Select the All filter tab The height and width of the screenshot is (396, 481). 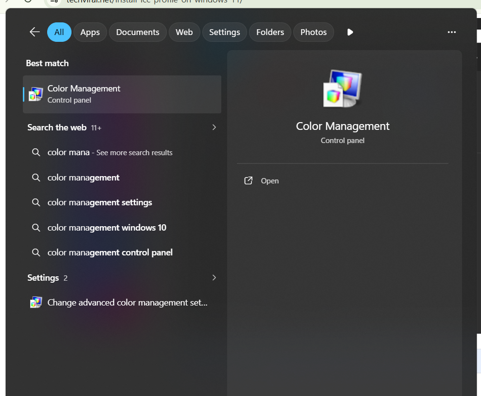[x=59, y=32]
